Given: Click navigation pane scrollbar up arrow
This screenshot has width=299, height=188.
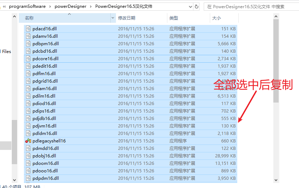Looking at the screenshot, I should (15, 16).
